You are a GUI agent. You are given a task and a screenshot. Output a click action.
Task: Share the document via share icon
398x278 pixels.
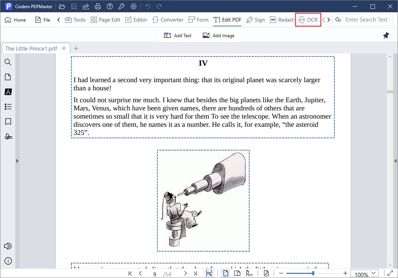coord(86,7)
